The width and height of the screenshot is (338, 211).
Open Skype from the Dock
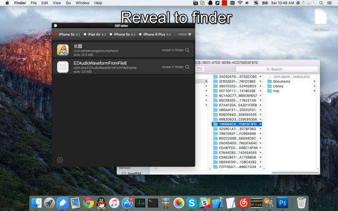(x=192, y=203)
